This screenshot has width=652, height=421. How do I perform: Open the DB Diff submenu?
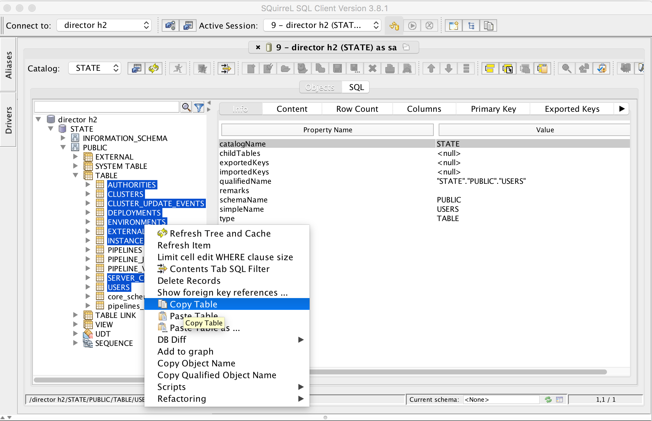click(227, 339)
